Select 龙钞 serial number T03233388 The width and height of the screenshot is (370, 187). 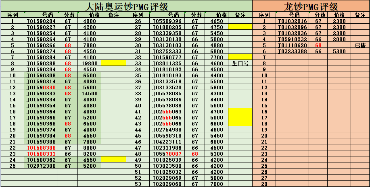(293, 51)
